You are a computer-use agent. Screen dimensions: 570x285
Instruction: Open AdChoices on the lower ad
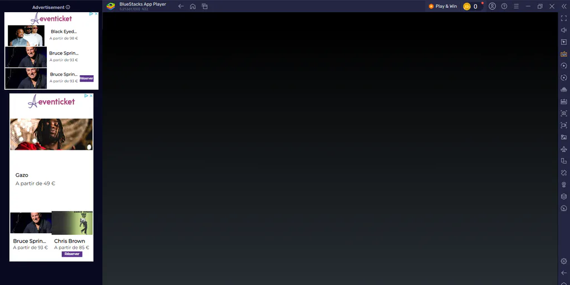coord(86,96)
